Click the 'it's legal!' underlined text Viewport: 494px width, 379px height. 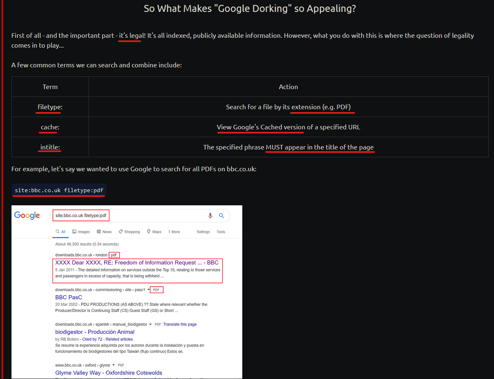tap(132, 35)
